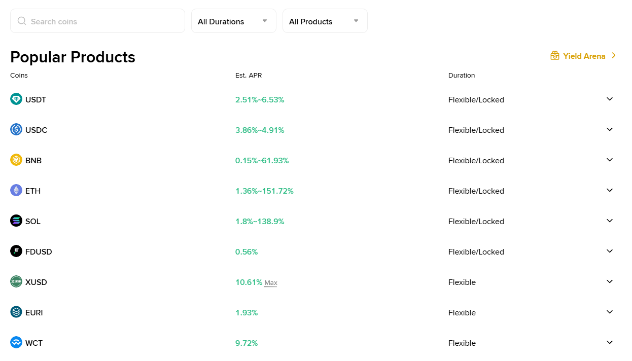The width and height of the screenshot is (632, 361).
Task: Click the FDUSD coin icon
Action: pos(16,251)
